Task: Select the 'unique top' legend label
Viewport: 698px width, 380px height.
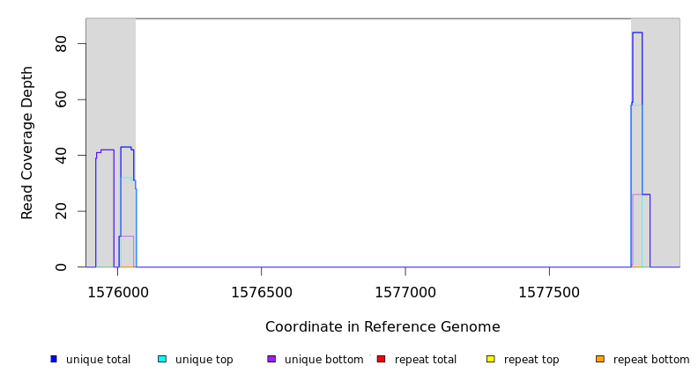Action: 204,360
